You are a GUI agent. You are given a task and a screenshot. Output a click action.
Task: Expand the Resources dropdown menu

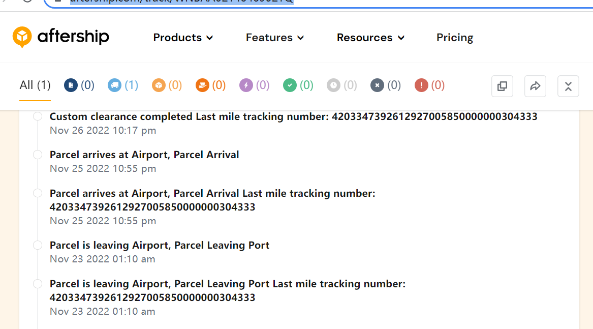[370, 38]
